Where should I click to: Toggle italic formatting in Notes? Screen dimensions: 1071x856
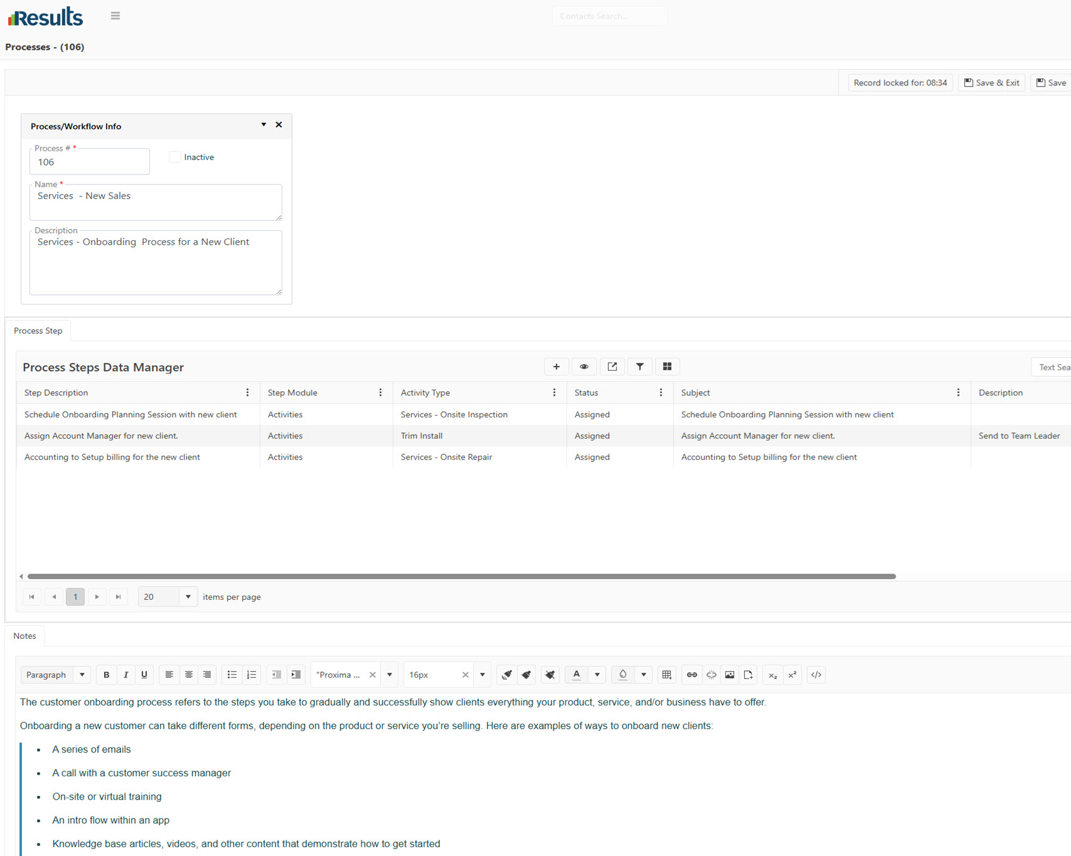coord(125,675)
